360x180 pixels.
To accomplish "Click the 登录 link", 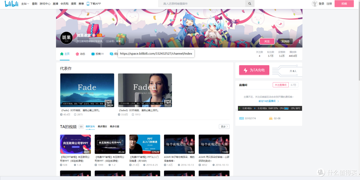I will tap(321, 4).
